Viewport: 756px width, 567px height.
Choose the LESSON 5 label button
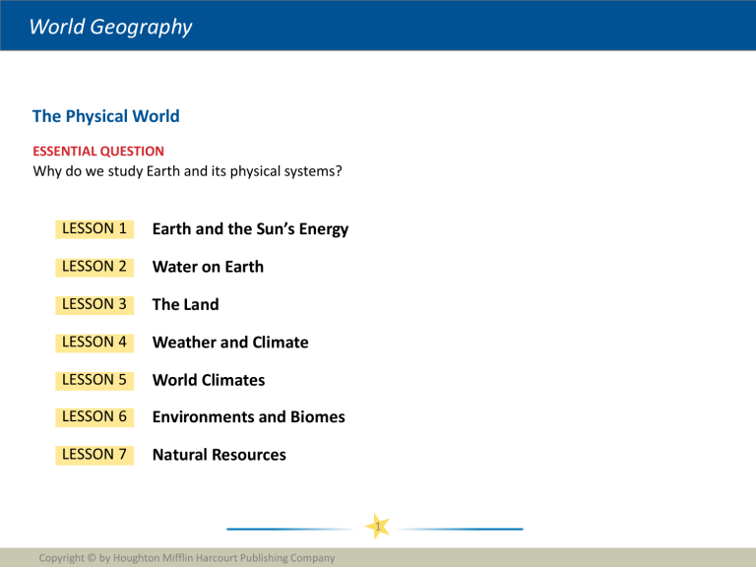[x=94, y=380]
